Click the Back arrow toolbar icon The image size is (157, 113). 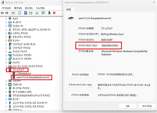pyautogui.click(x=2, y=13)
